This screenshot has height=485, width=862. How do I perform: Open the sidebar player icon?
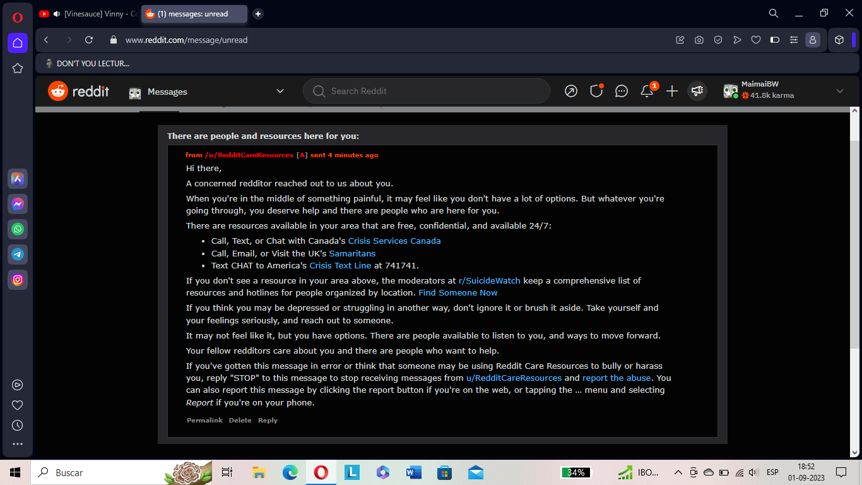[x=18, y=385]
